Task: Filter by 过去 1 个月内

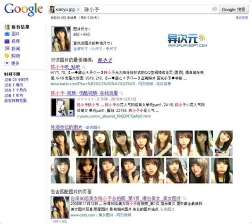Action: (x=15, y=90)
